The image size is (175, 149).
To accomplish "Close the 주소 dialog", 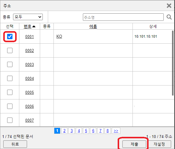I will (169, 6).
